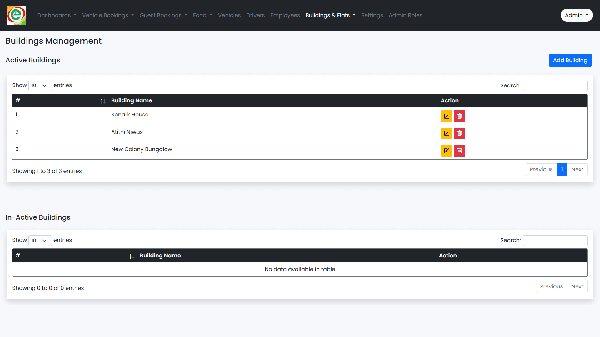Image resolution: width=600 pixels, height=337 pixels.
Task: Sort inactive buildings by # column
Action: pyautogui.click(x=73, y=256)
